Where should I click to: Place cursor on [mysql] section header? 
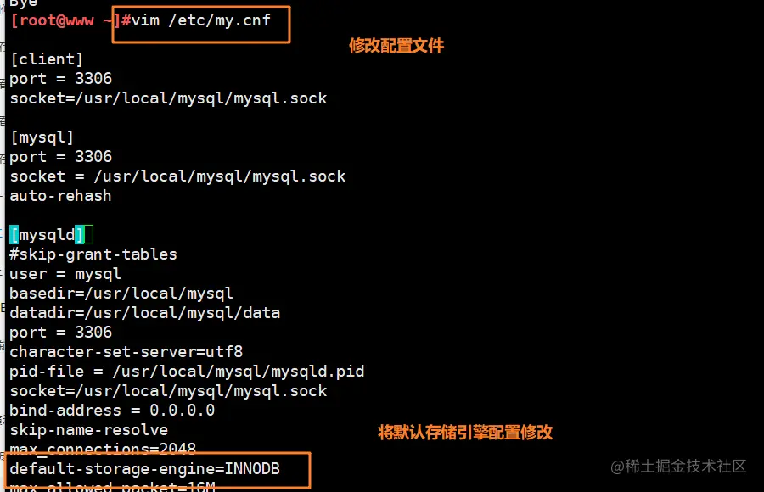tap(42, 137)
